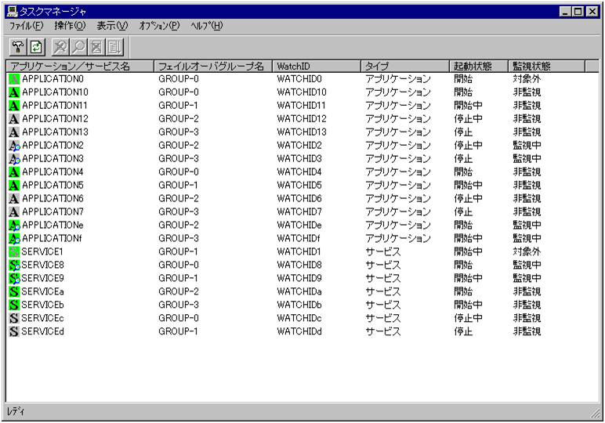Open the 操作(O) menu
The width and height of the screenshot is (605, 423).
tap(70, 26)
